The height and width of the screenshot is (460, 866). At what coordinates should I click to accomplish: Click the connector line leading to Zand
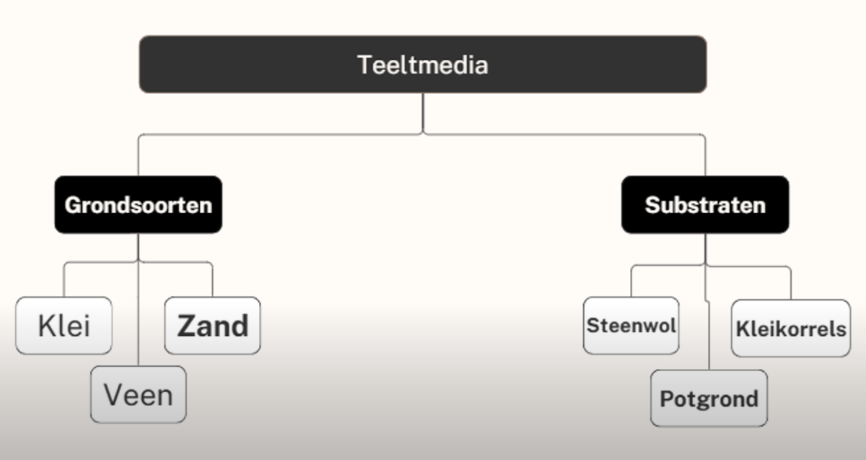coord(212,280)
